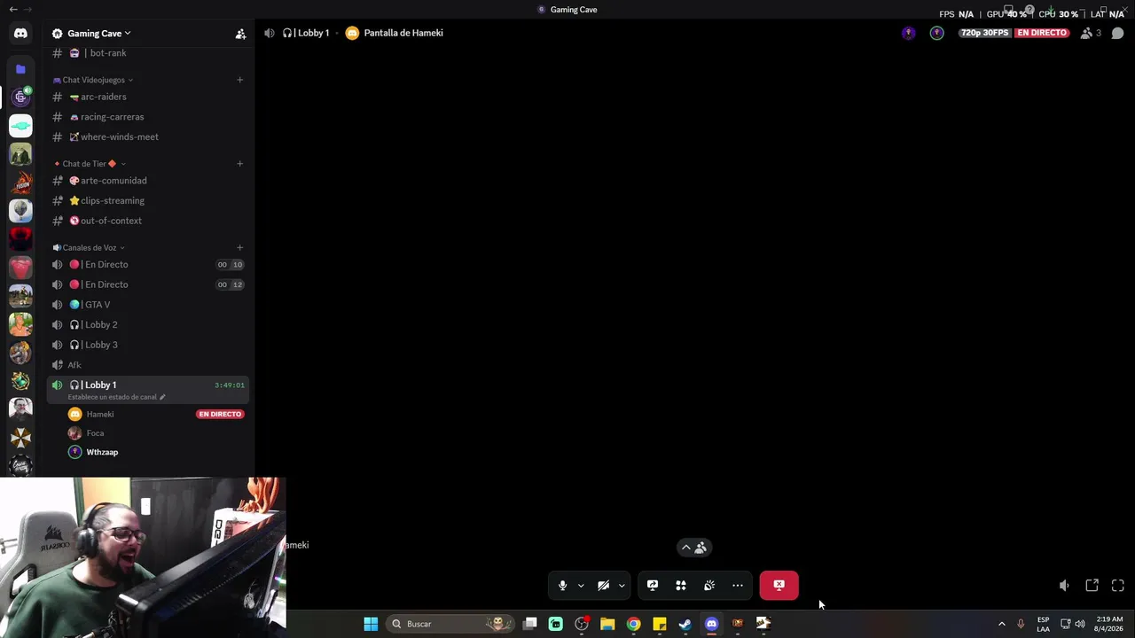Open microphone input options arrow

click(581, 586)
